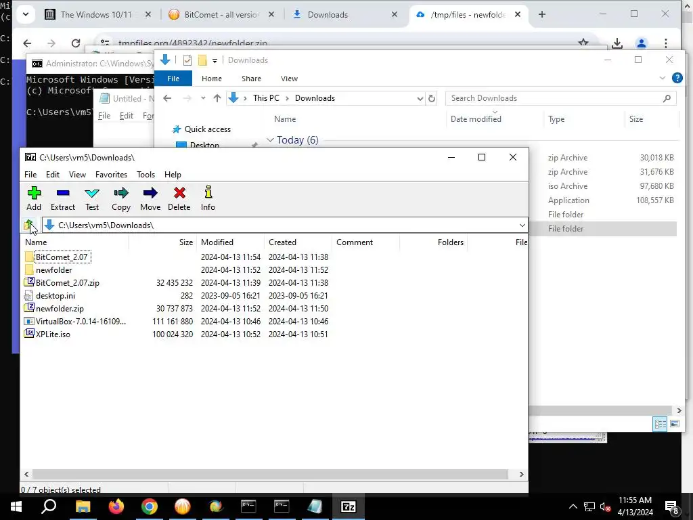Screen dimensions: 693x520
Task: Open a new Chrome tab
Action: pos(542,15)
